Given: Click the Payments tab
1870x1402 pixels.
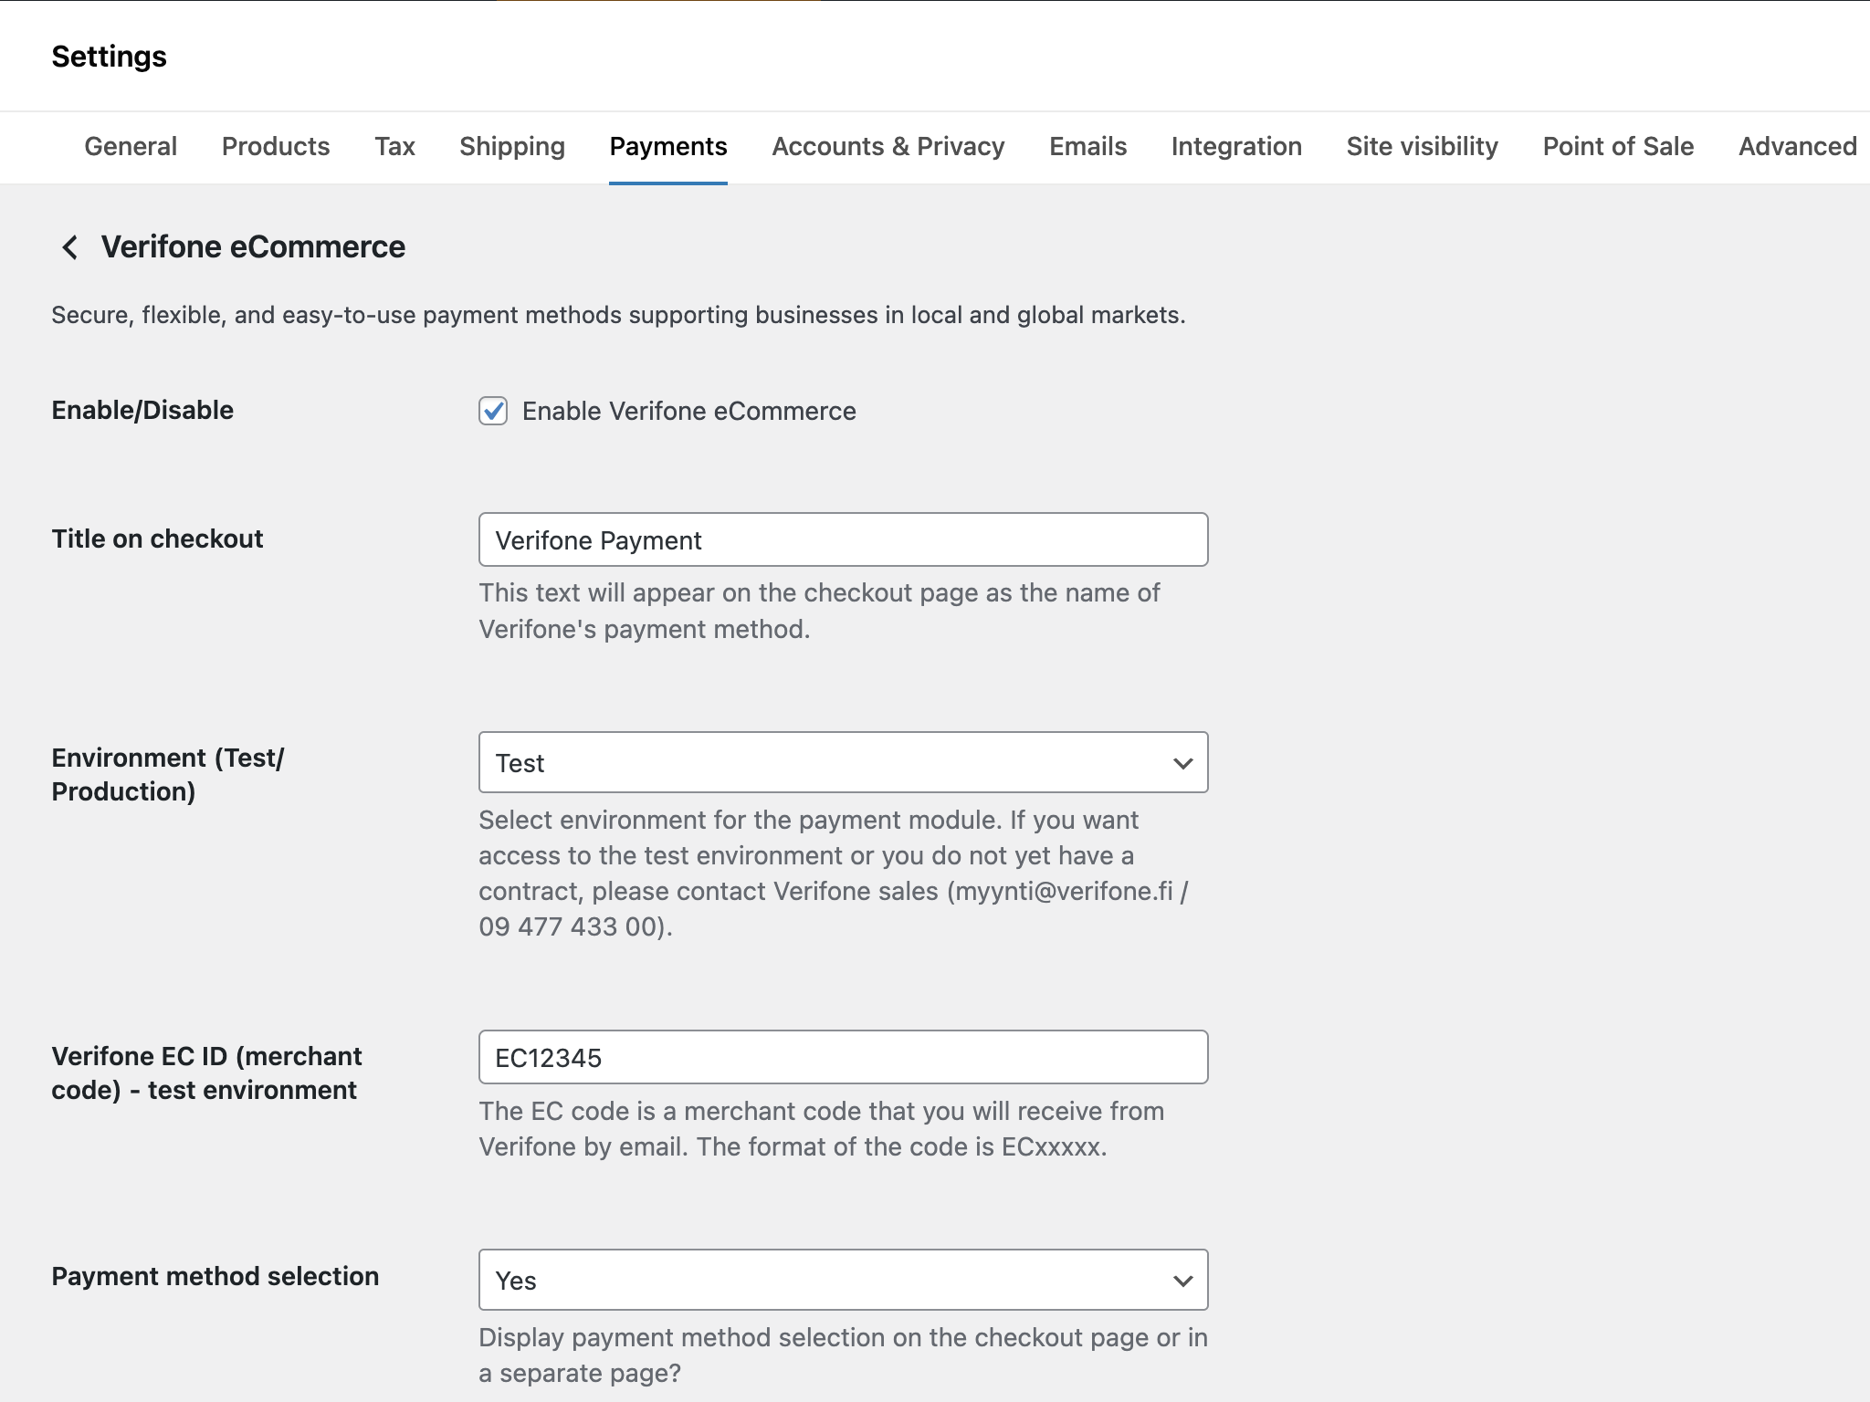Looking at the screenshot, I should (668, 146).
